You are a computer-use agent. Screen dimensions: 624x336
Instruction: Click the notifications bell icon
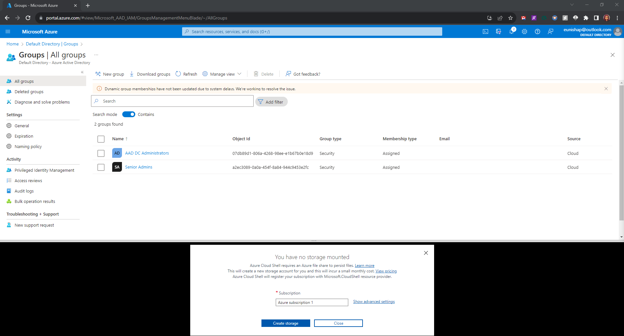[x=511, y=31]
